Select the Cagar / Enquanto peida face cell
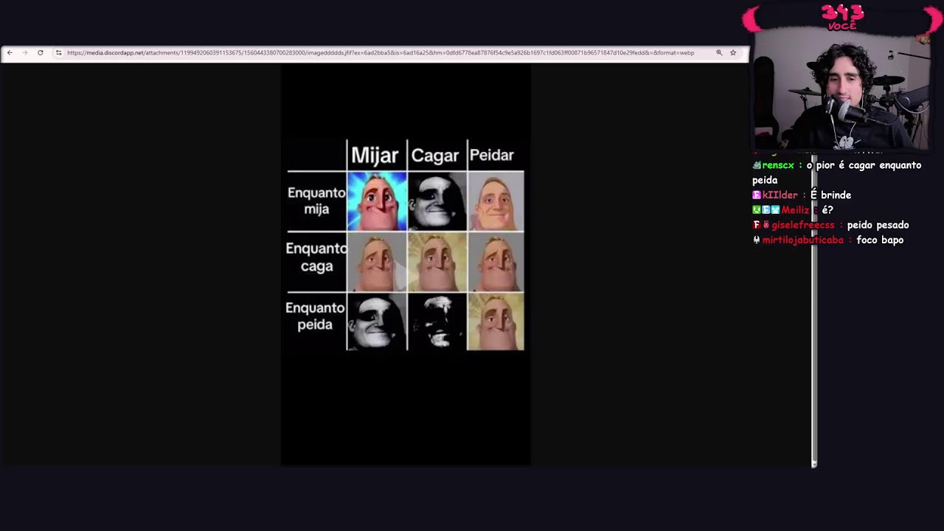Screen dimensions: 944x531 pyautogui.click(x=437, y=322)
